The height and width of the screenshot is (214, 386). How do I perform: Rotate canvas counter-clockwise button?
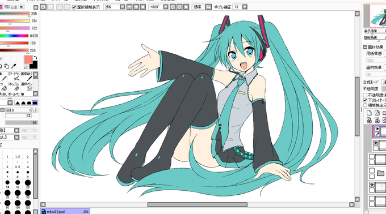point(173,7)
